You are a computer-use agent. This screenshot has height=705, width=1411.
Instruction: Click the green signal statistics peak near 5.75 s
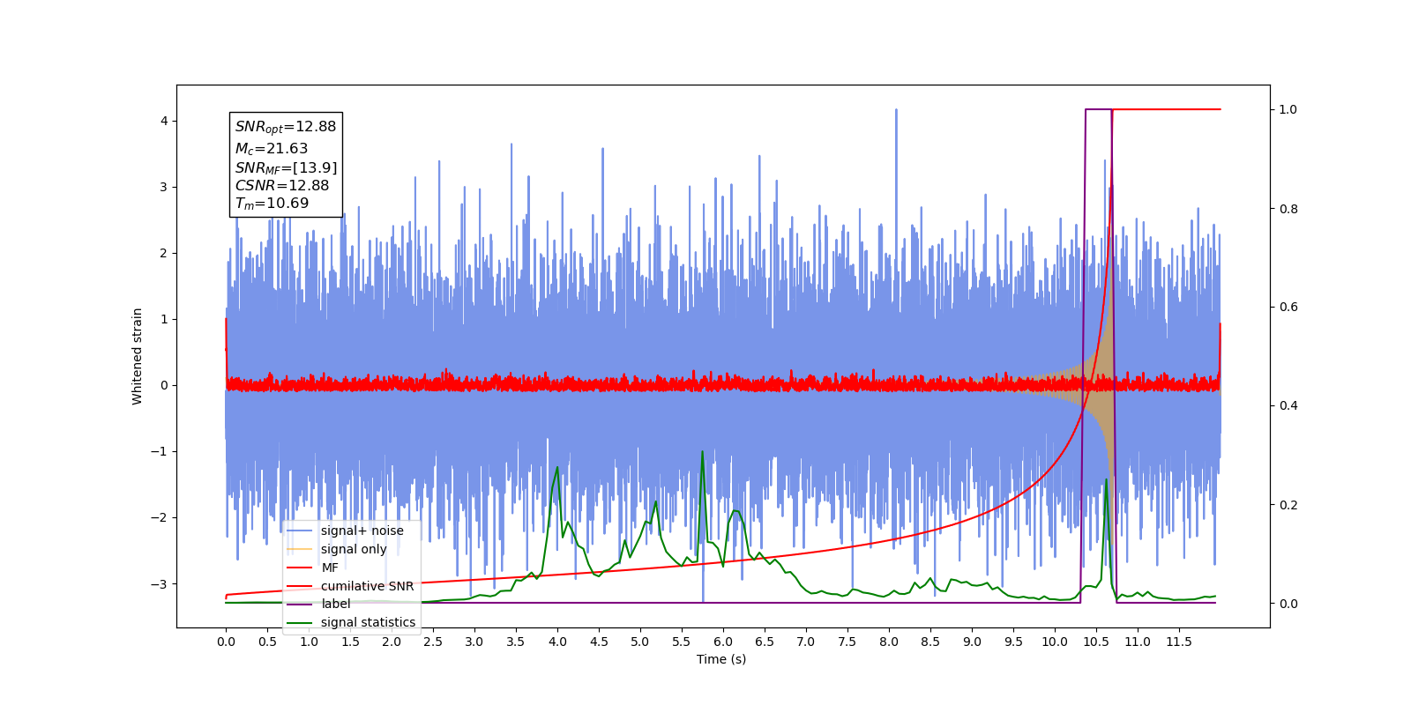pos(703,452)
